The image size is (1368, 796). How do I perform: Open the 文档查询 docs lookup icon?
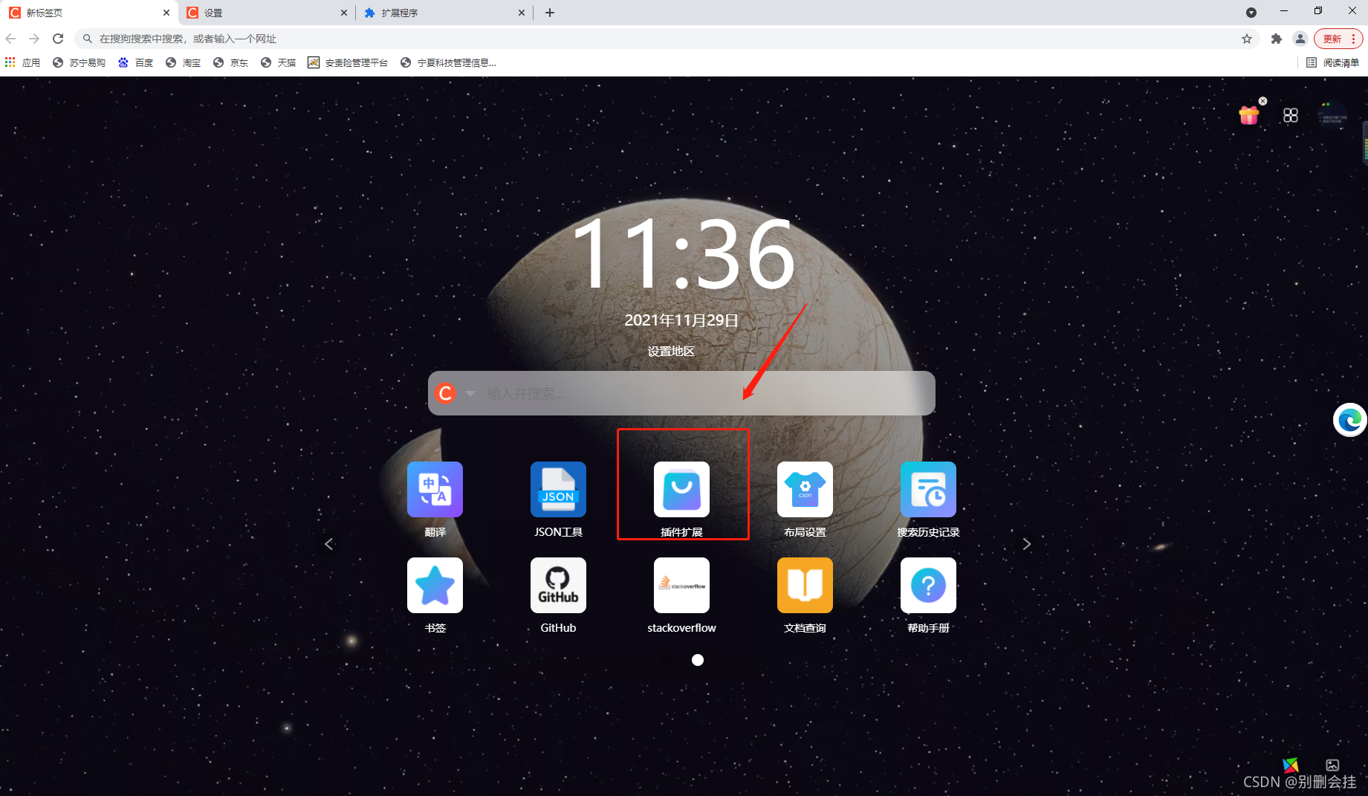click(x=805, y=585)
